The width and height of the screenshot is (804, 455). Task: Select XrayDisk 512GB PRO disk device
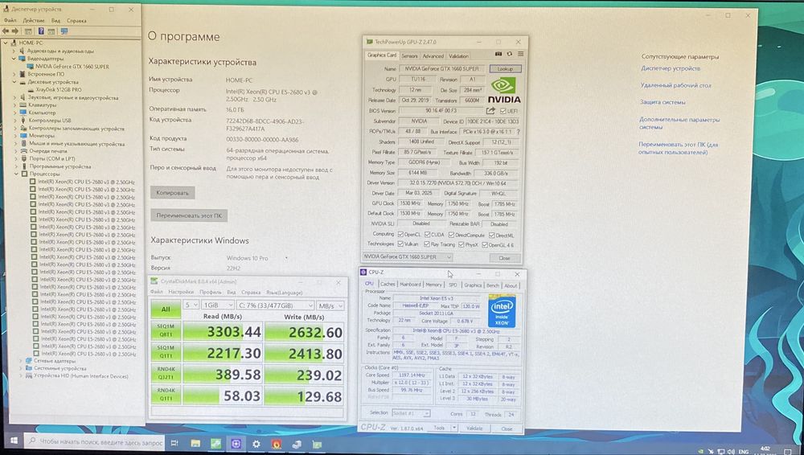(x=59, y=89)
